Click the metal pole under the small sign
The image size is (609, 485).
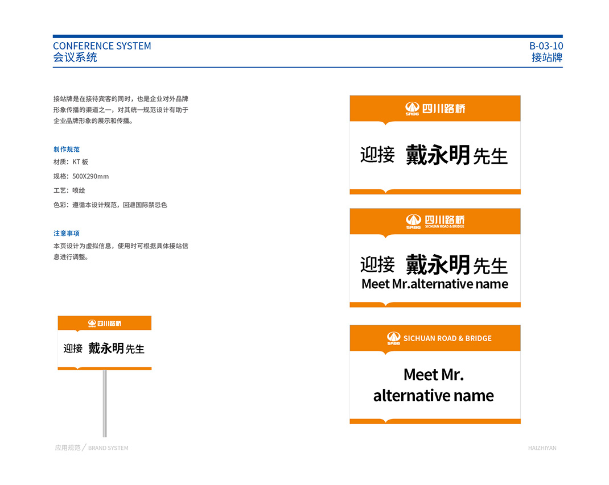[x=105, y=403]
